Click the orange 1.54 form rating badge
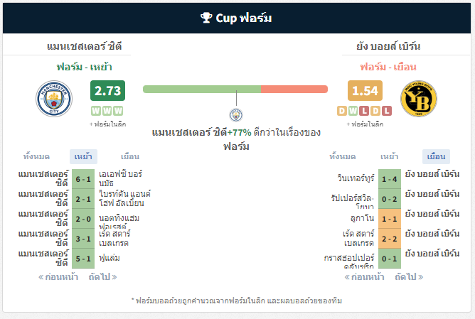Screen dimensions: 475x319 (x=365, y=90)
